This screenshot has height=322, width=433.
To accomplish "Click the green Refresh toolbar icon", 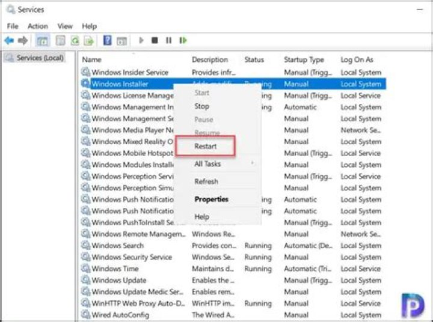I will click(75, 41).
